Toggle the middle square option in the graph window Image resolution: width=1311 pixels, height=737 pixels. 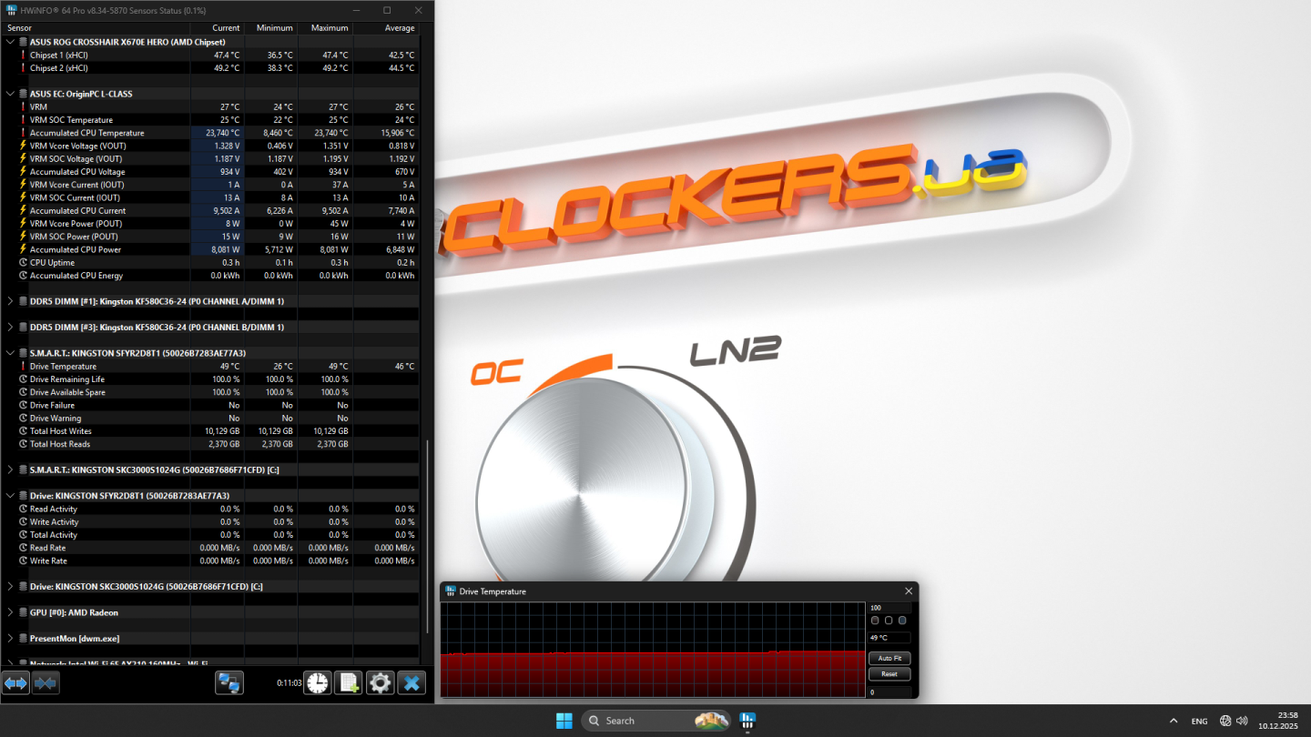click(889, 621)
